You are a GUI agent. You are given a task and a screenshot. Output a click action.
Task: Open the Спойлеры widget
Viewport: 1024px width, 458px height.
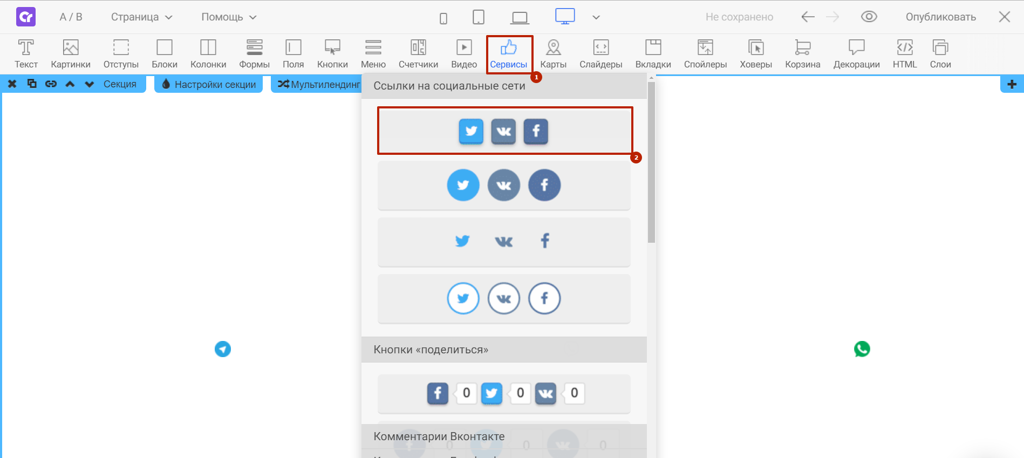tap(705, 54)
